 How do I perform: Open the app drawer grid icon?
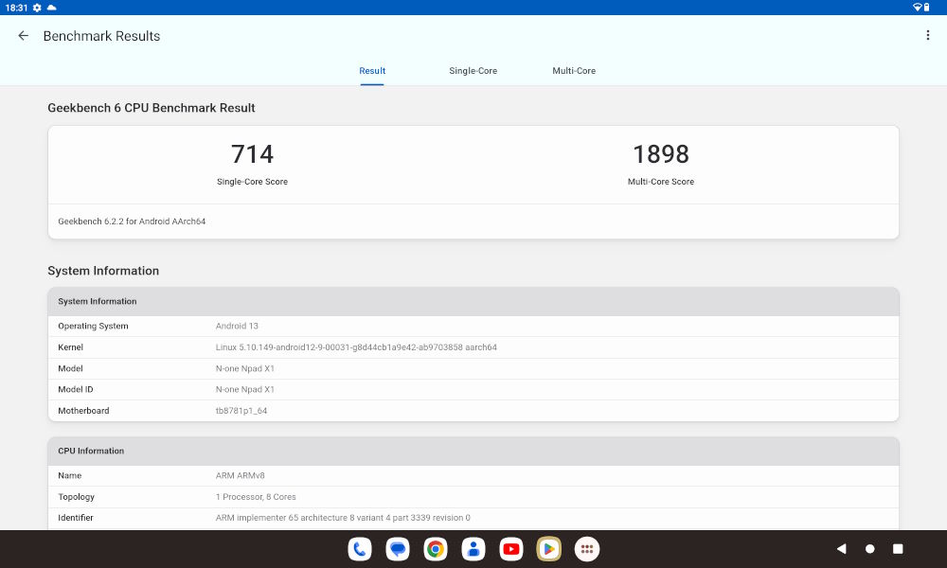(587, 549)
